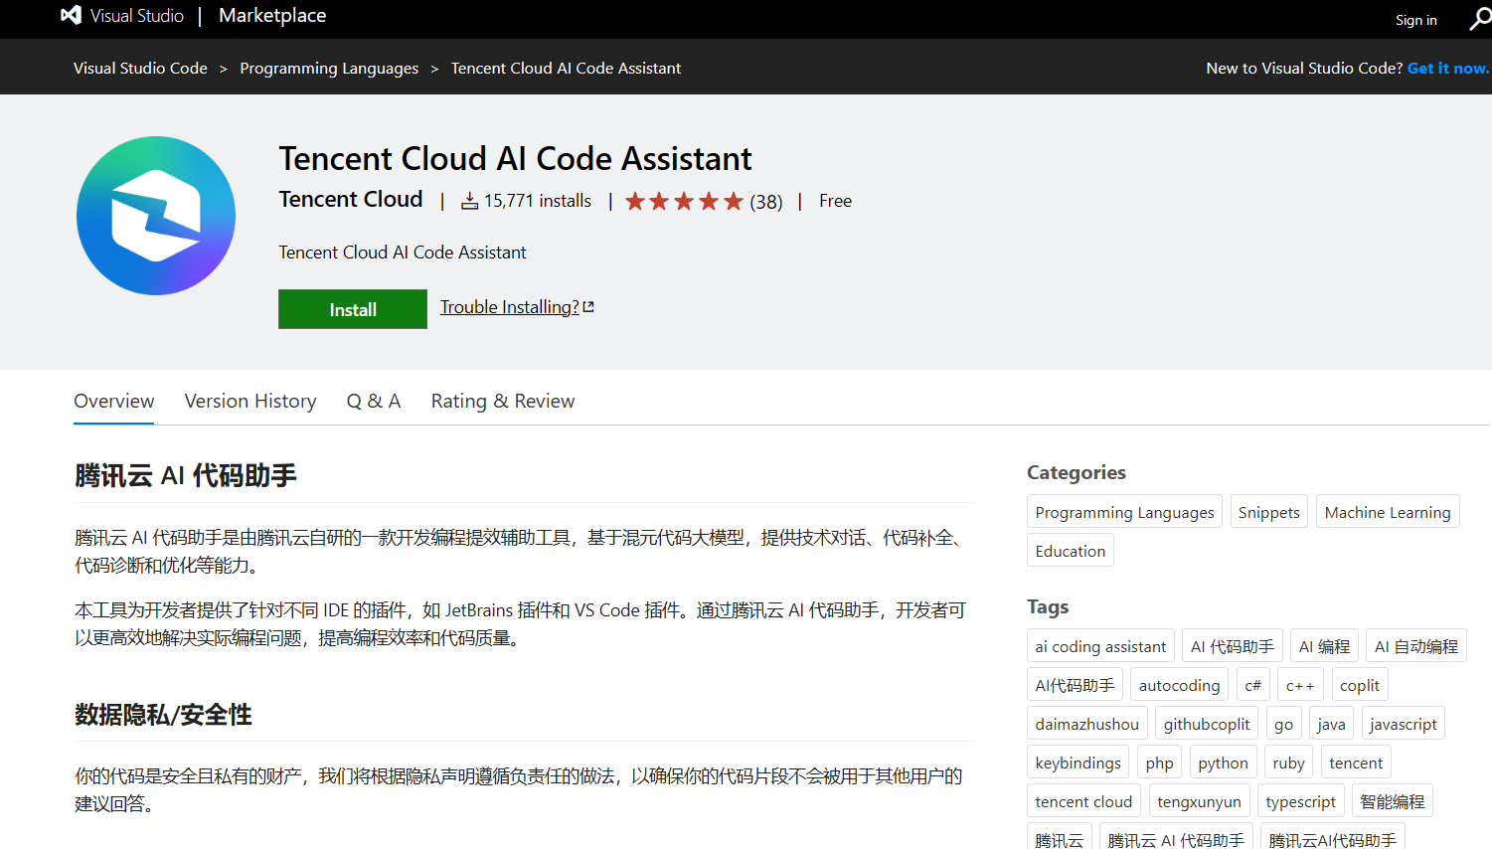Open the Q & A tab
1492x849 pixels.
pos(374,401)
